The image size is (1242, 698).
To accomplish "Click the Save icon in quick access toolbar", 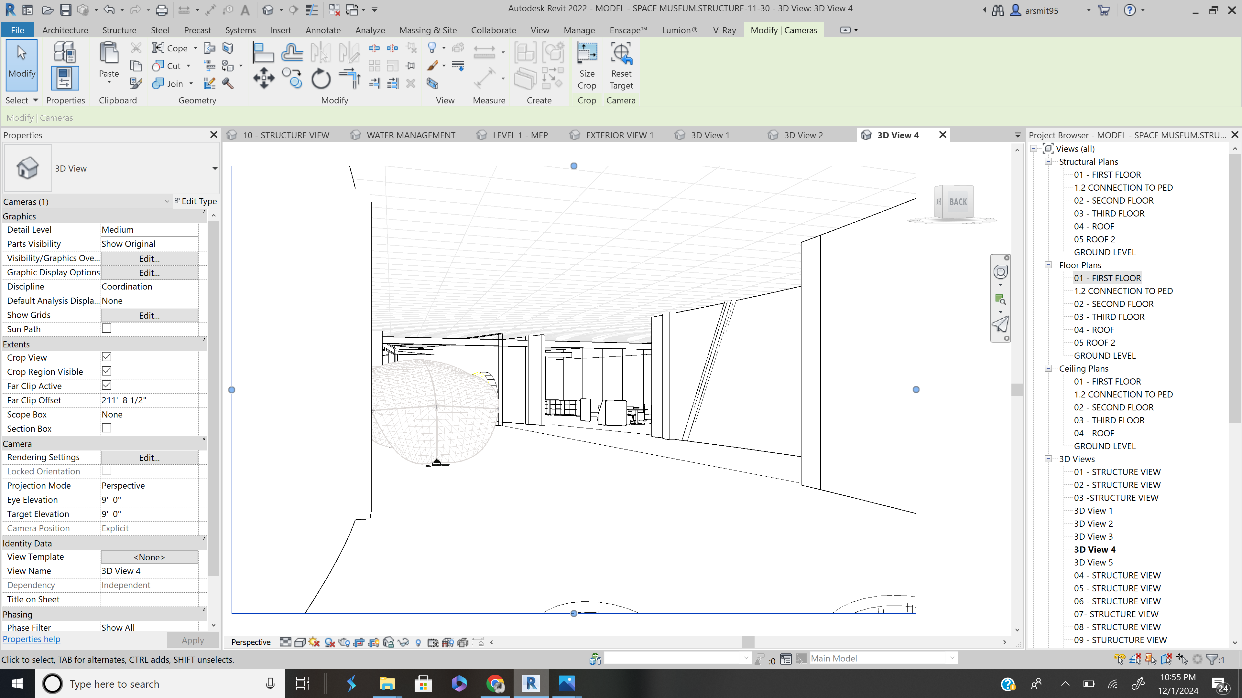I will pyautogui.click(x=65, y=10).
